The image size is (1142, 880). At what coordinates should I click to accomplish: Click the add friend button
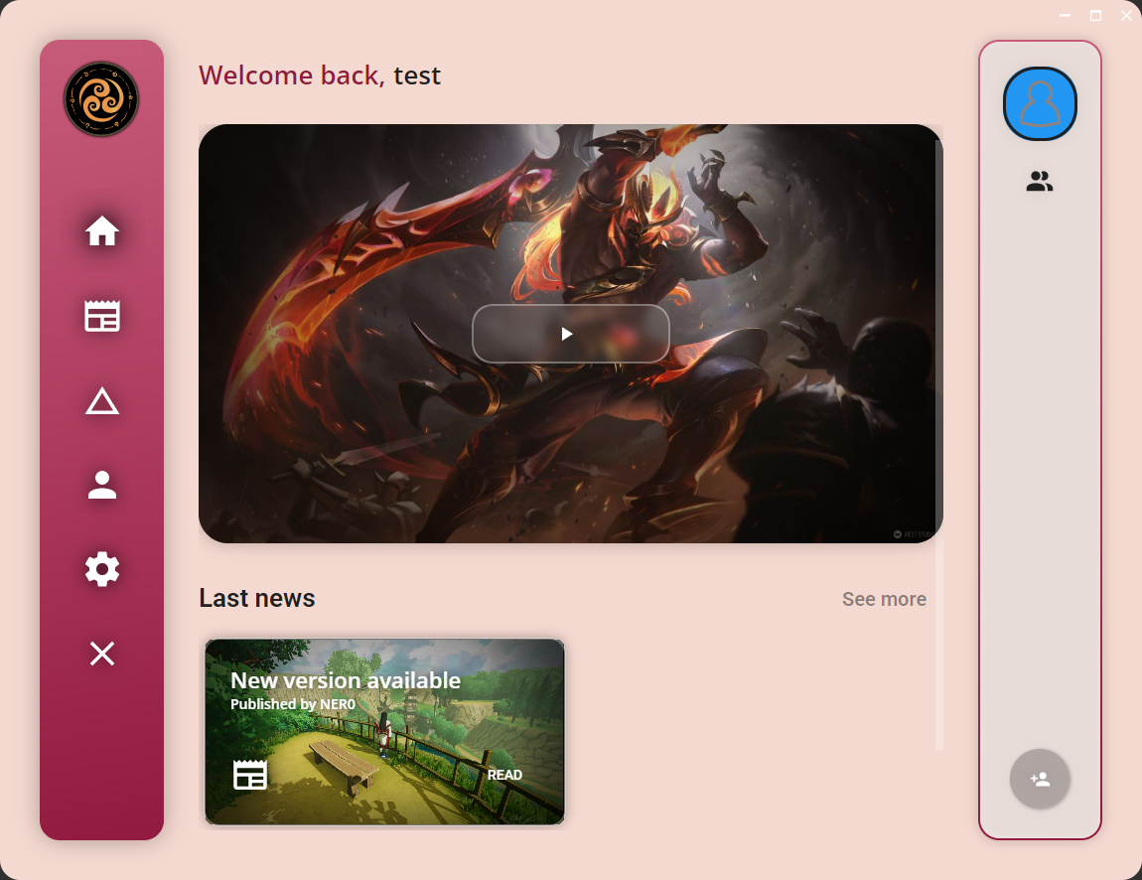coord(1040,779)
